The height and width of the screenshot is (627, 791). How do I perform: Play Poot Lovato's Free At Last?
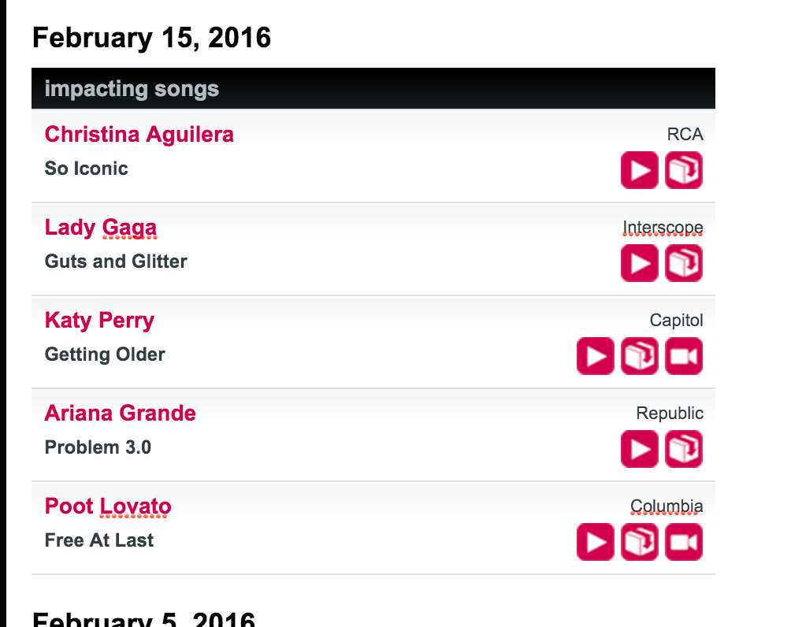(x=596, y=542)
